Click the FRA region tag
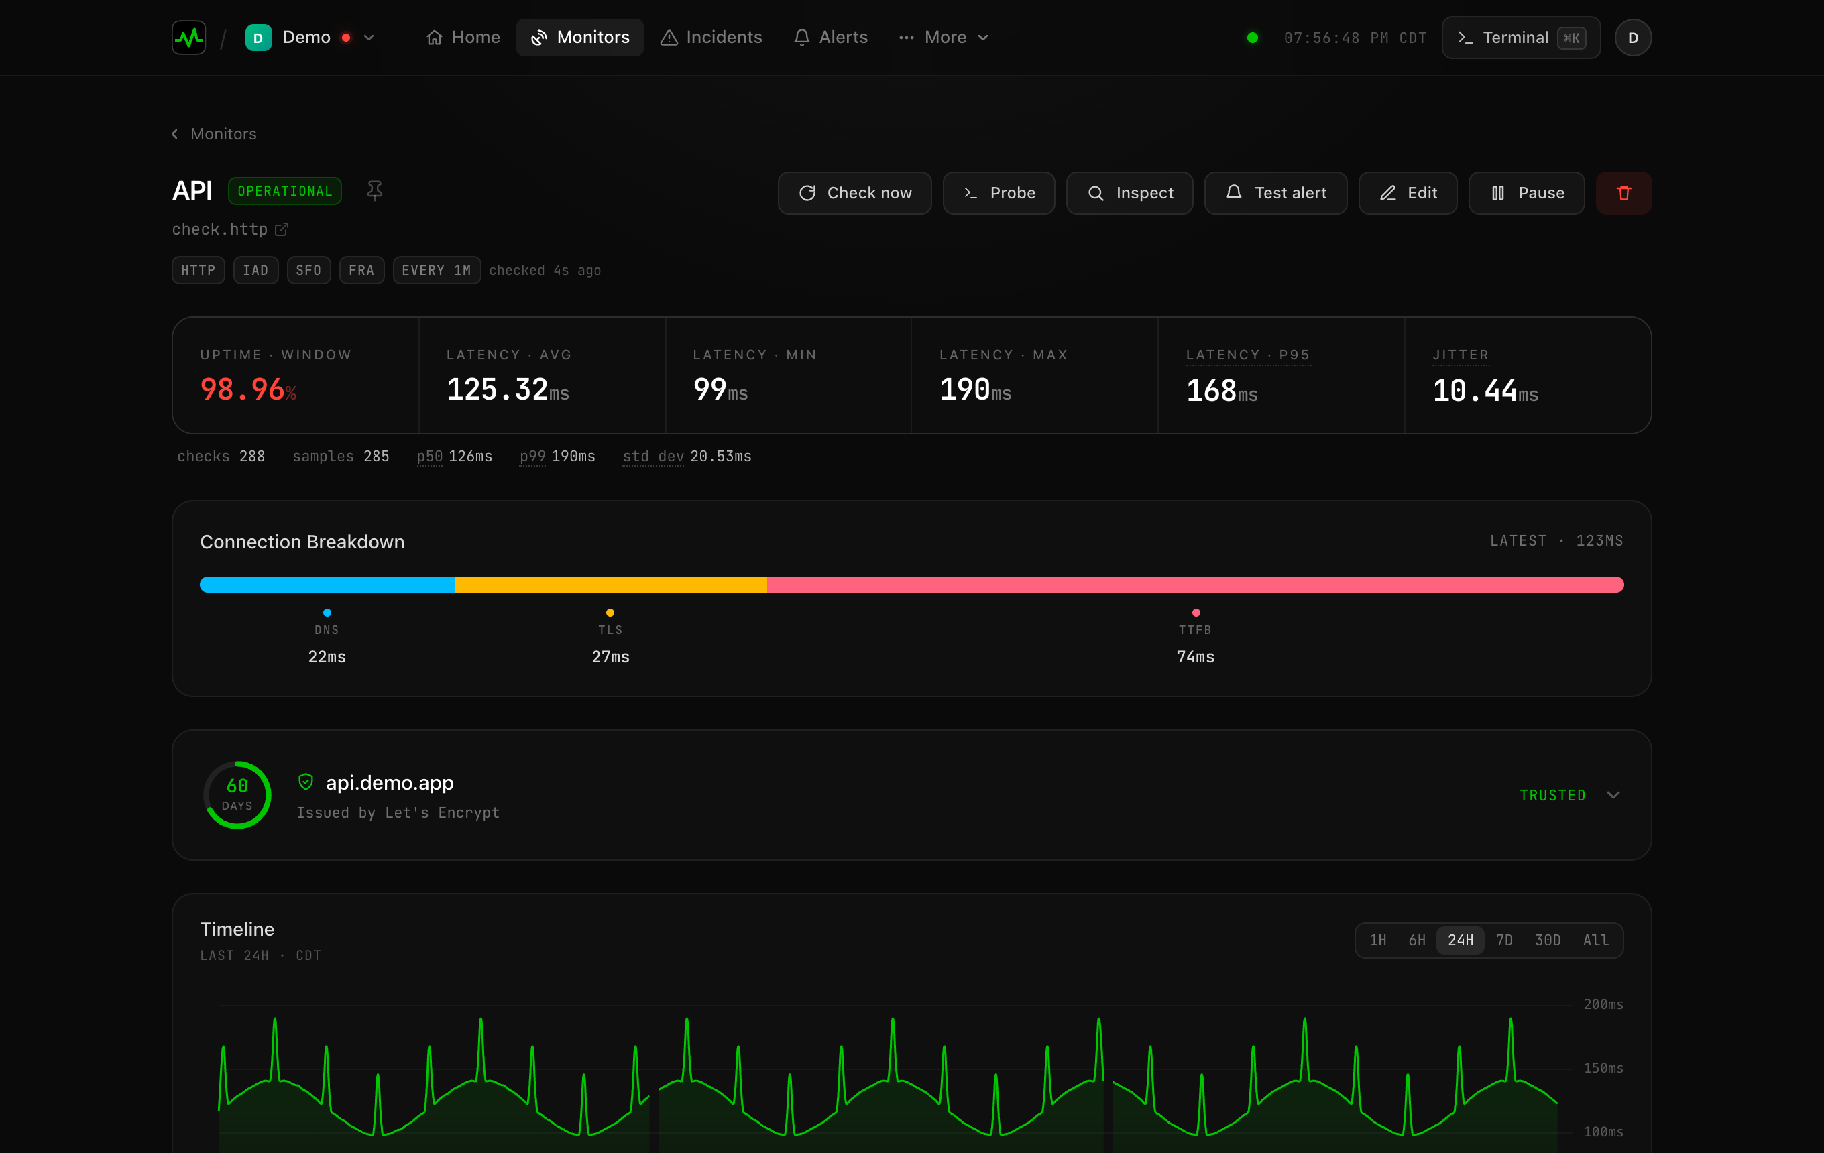 (362, 270)
